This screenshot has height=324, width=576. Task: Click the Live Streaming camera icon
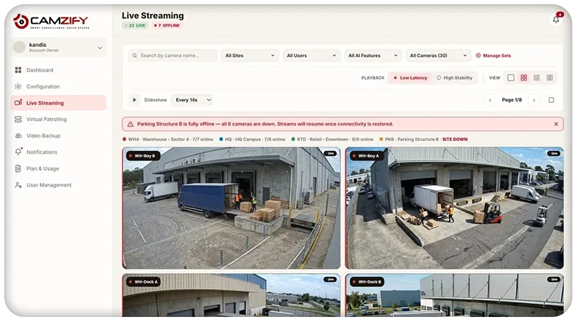click(x=18, y=102)
